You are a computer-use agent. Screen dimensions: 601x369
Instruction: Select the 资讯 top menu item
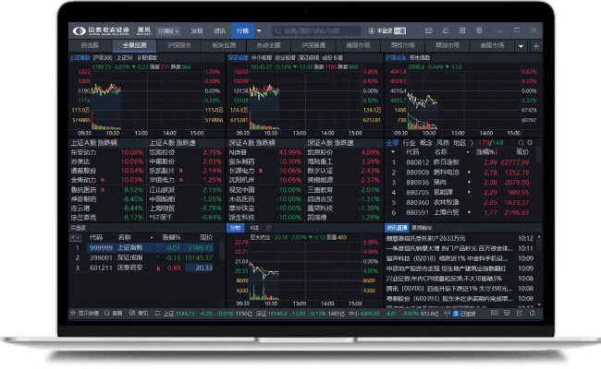click(220, 30)
